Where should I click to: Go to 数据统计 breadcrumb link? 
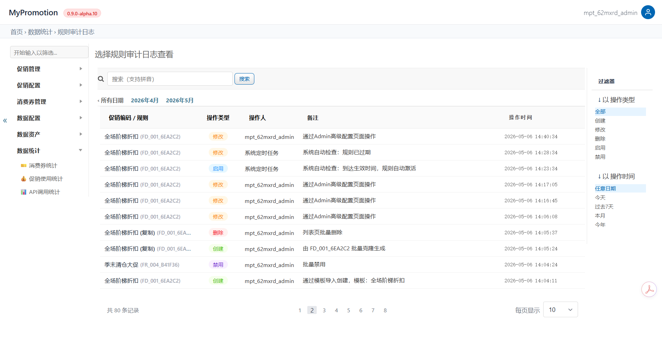click(40, 32)
